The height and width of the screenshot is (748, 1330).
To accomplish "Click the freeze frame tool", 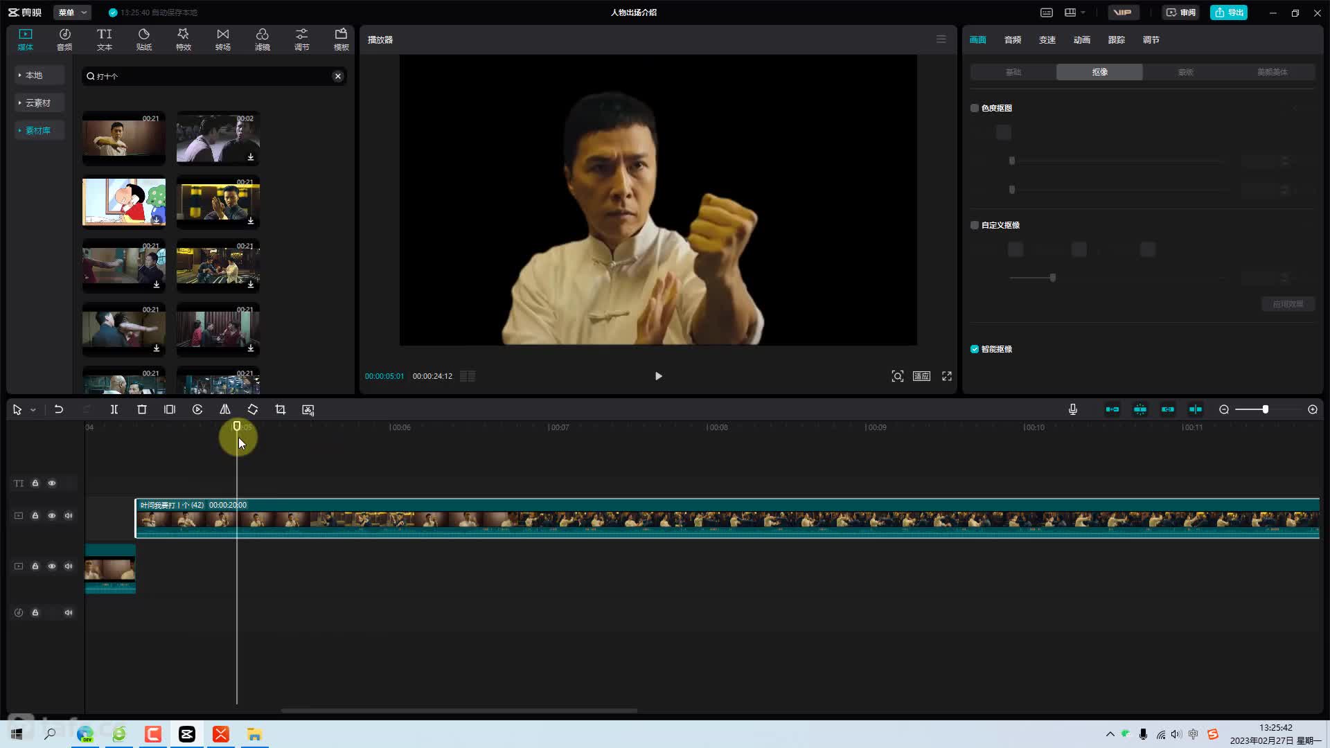I will [170, 409].
